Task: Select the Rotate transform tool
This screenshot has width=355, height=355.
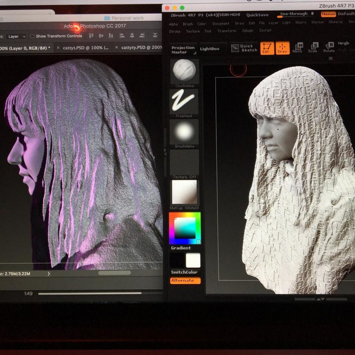Action: click(x=329, y=48)
